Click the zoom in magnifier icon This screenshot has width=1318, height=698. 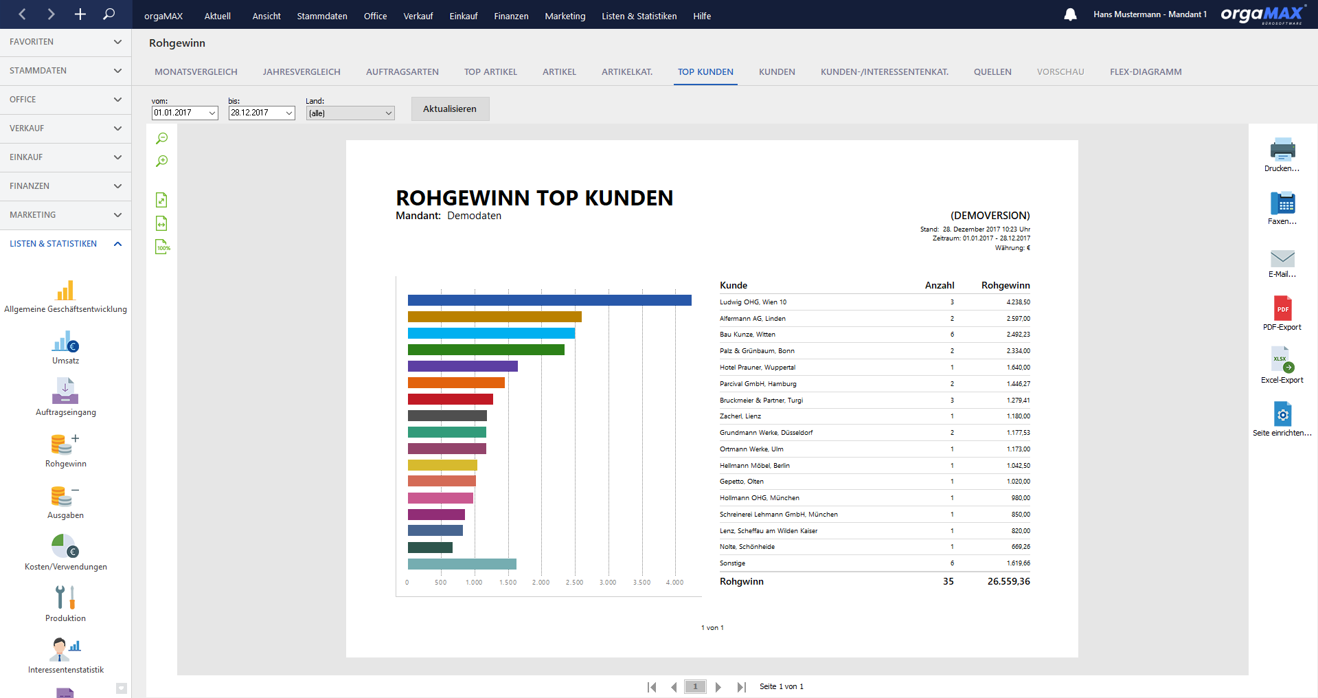161,161
